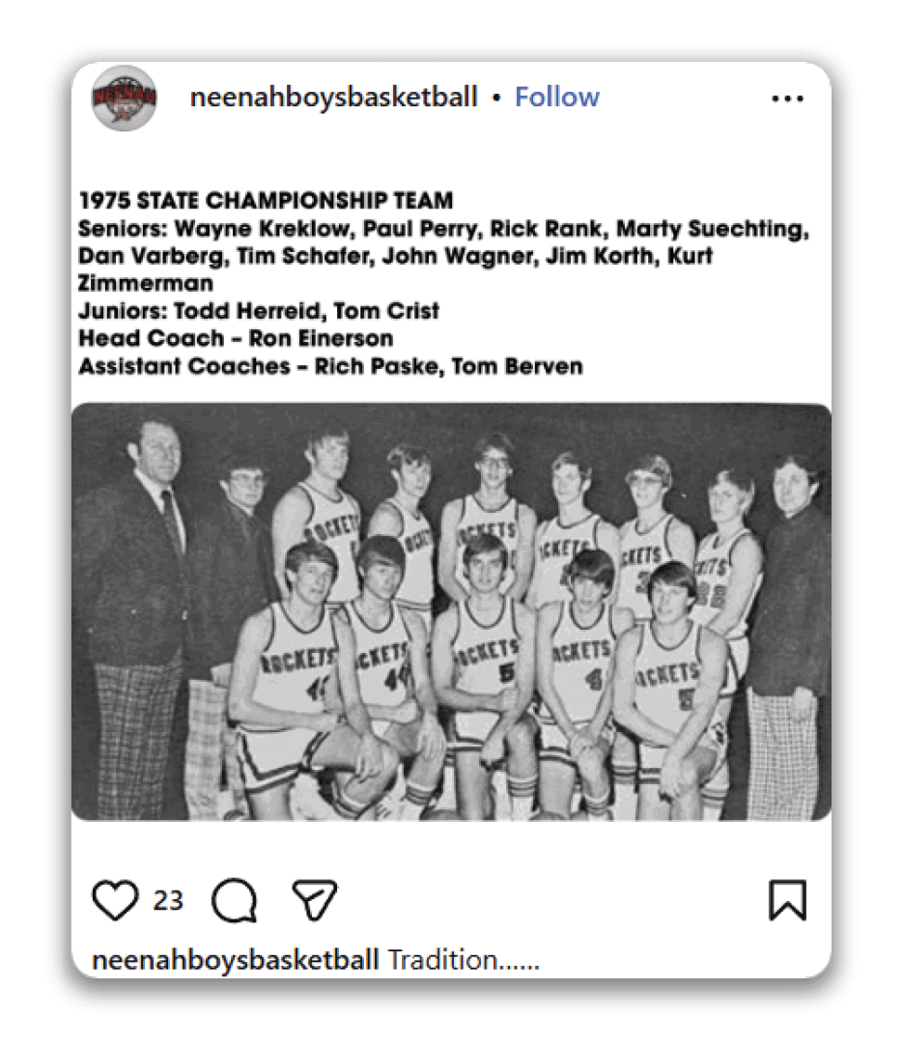Open the neenahboysbasketball profile avatar
Image resolution: width=903 pixels, height=1045 pixels.
tap(124, 98)
